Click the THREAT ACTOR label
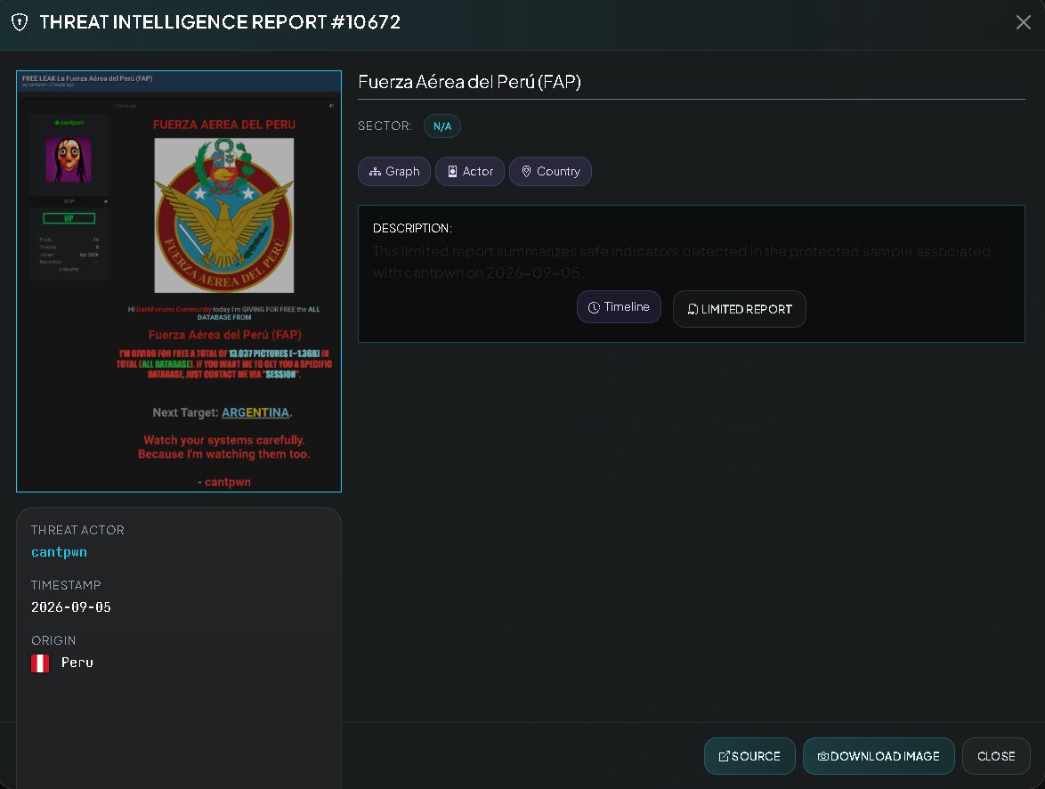Viewport: 1045px width, 789px height. [x=77, y=530]
